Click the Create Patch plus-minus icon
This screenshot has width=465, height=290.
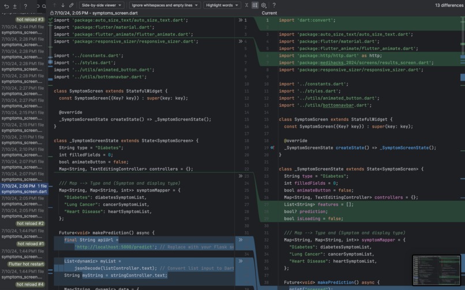point(15,6)
